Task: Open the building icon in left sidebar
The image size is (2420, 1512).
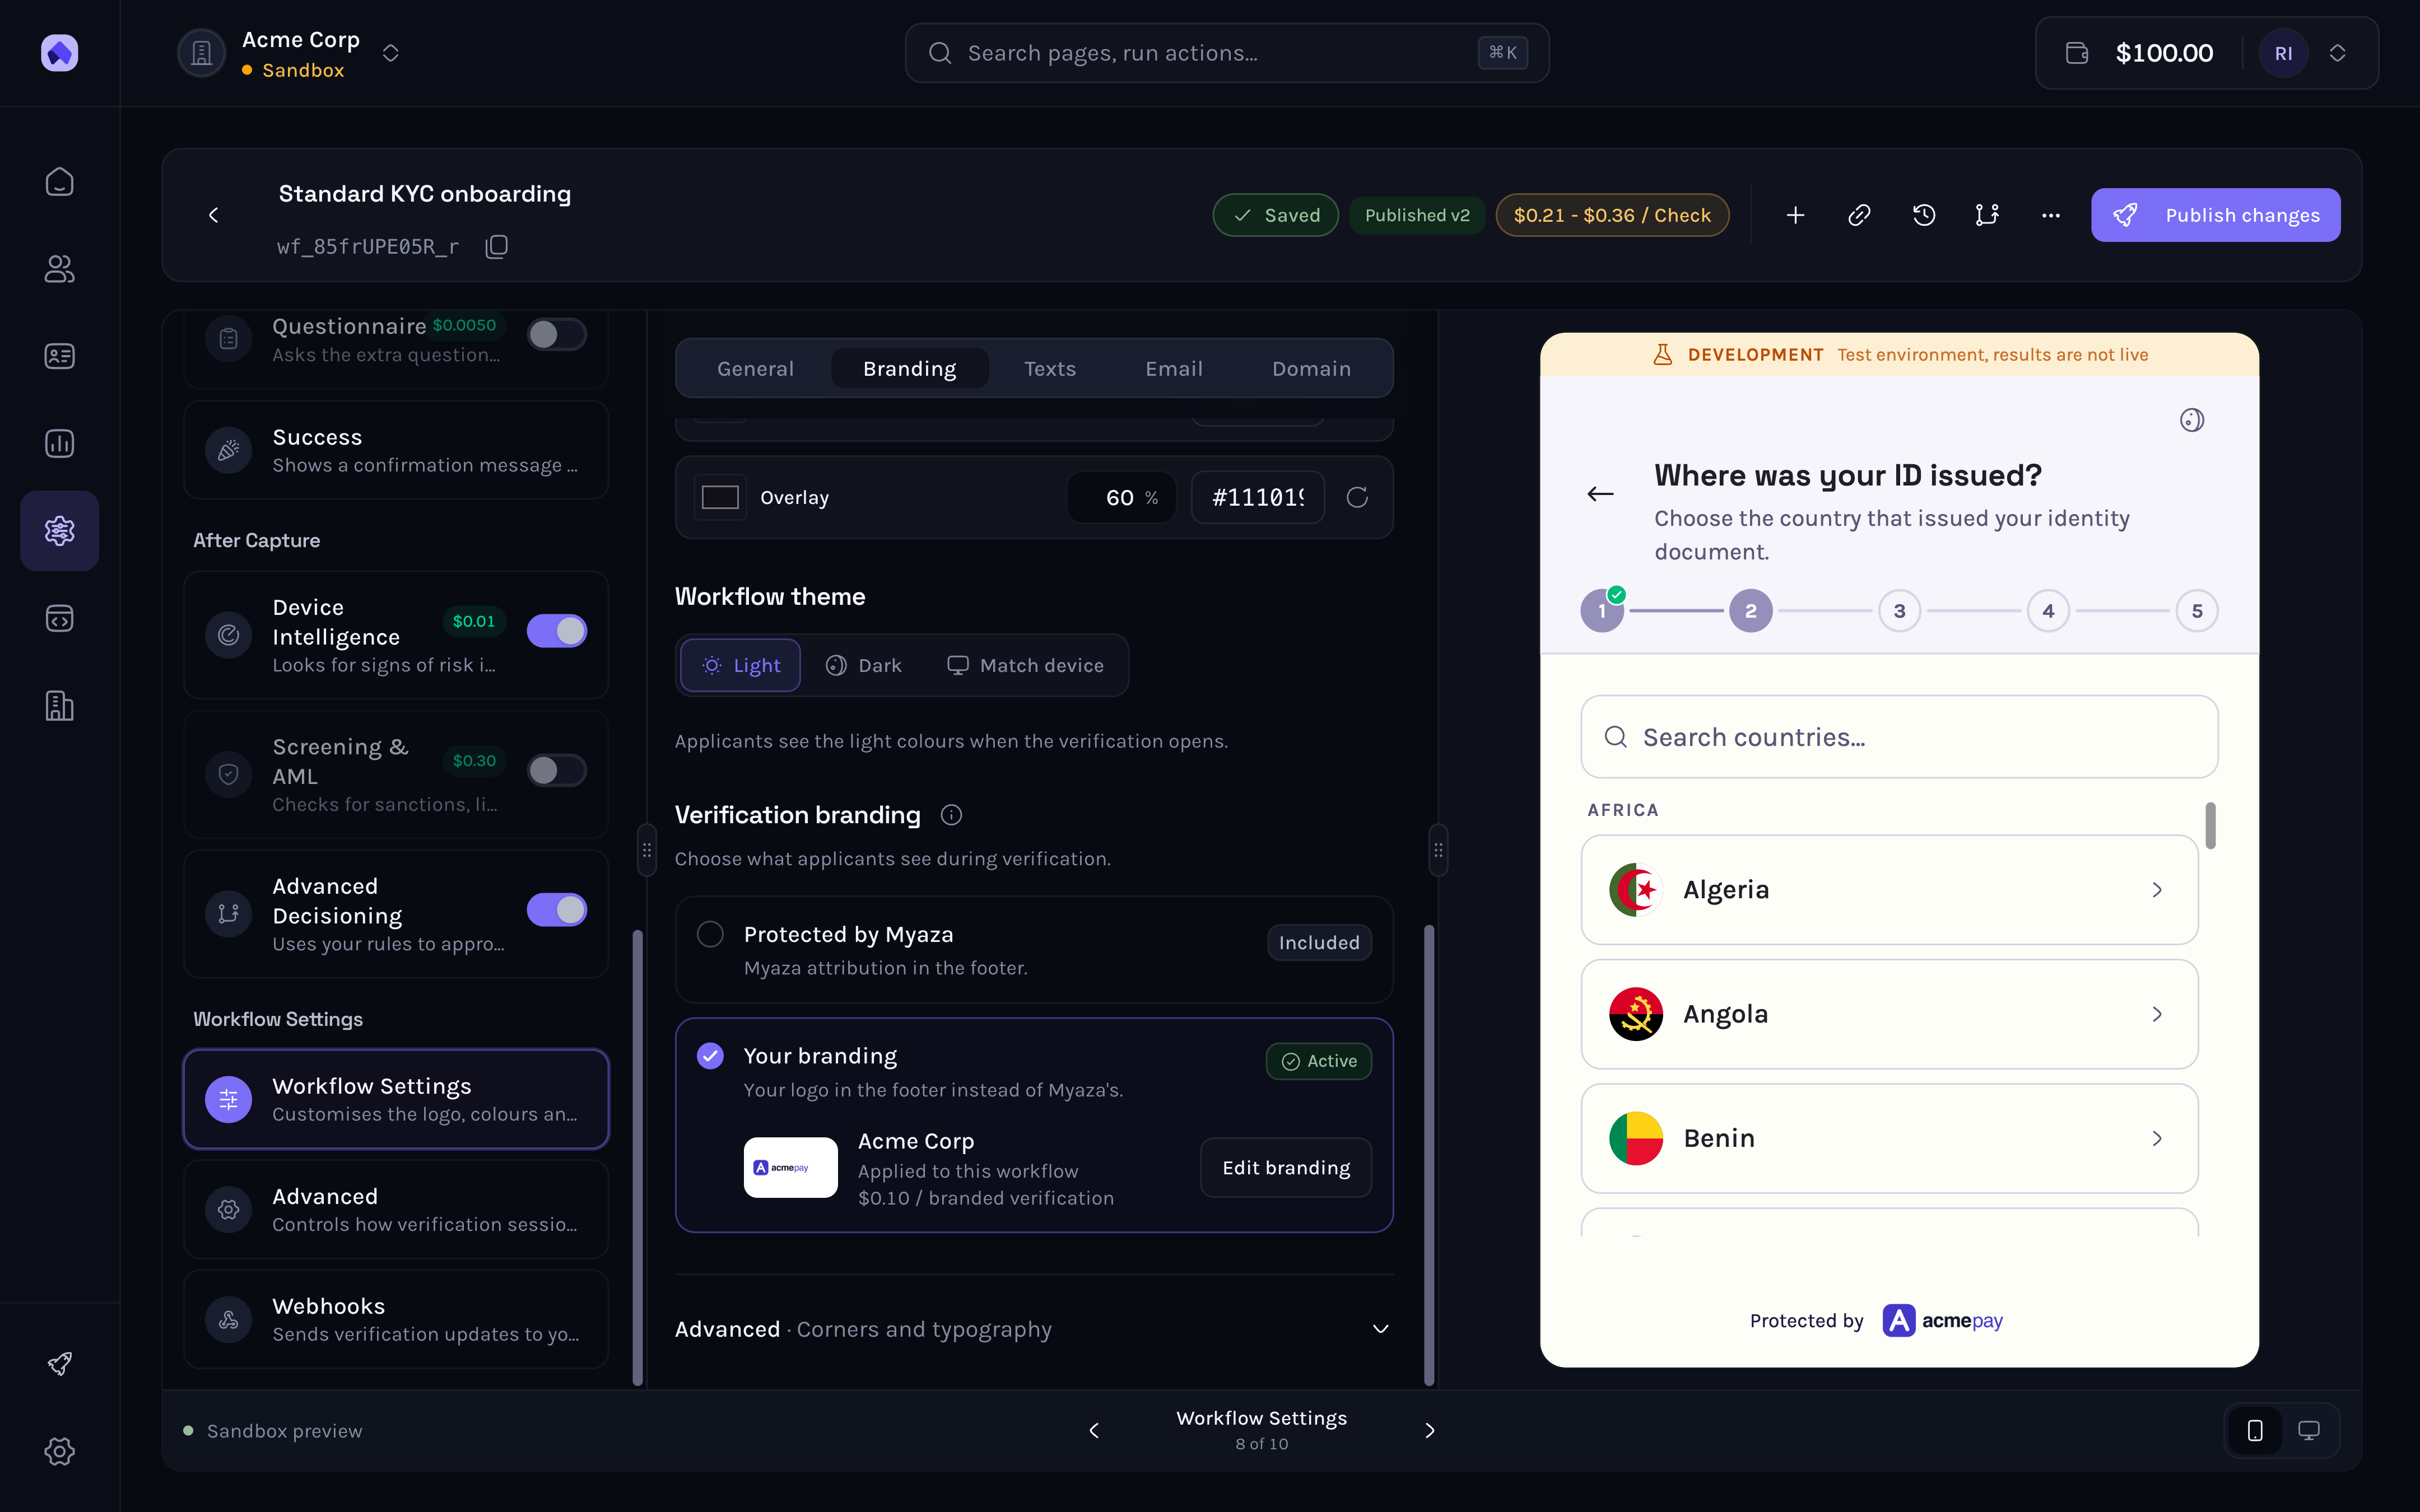Action: [x=60, y=705]
